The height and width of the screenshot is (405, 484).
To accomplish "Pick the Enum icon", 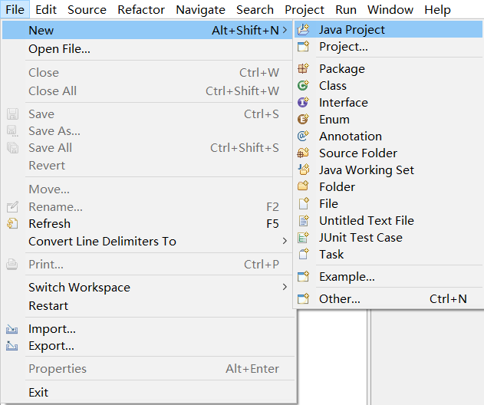I will pos(303,119).
